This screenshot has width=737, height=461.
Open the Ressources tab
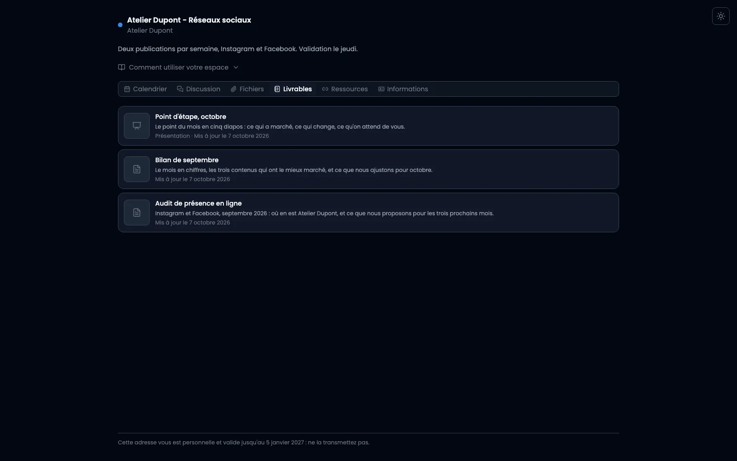click(x=345, y=89)
